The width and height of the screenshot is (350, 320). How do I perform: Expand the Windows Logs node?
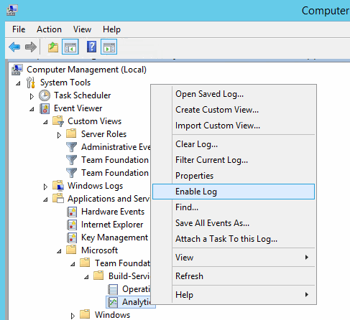[x=45, y=187]
